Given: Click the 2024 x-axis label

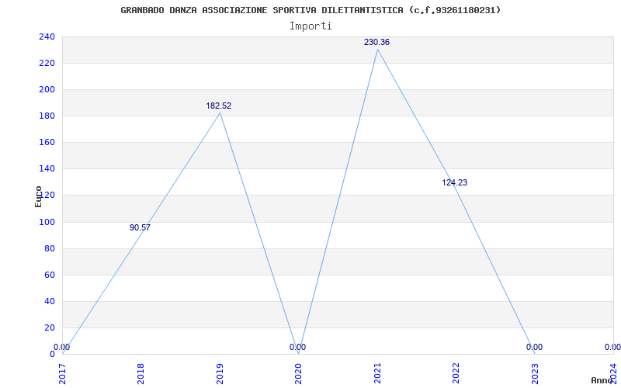Looking at the screenshot, I should point(613,374).
